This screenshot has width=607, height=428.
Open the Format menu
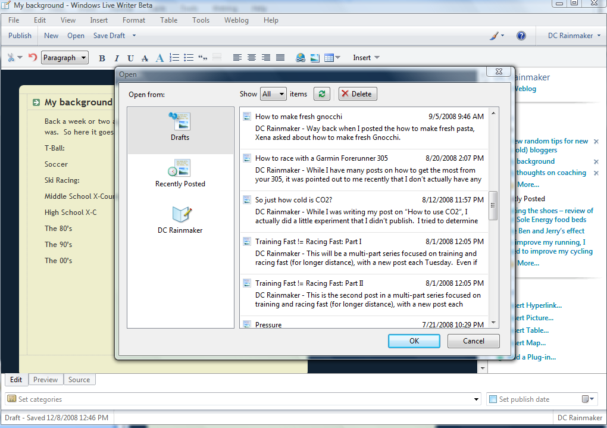tap(133, 20)
